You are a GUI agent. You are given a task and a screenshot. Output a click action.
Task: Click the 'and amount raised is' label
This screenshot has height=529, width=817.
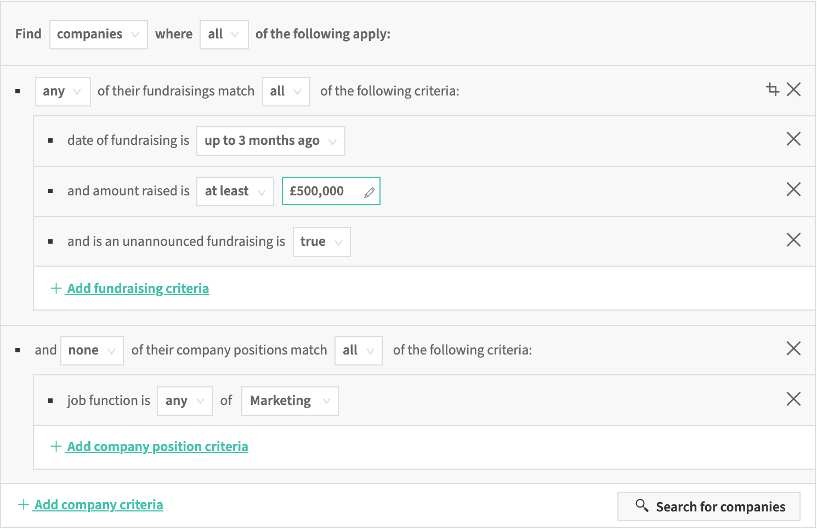coord(128,191)
